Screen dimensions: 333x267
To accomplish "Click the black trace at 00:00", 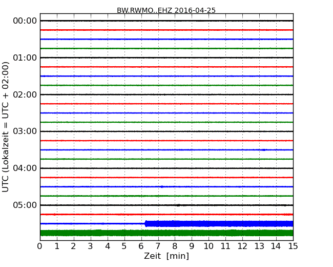I will pyautogui.click(x=167, y=21).
